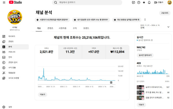Click the search magnifier icon

pyautogui.click(x=55, y=2)
